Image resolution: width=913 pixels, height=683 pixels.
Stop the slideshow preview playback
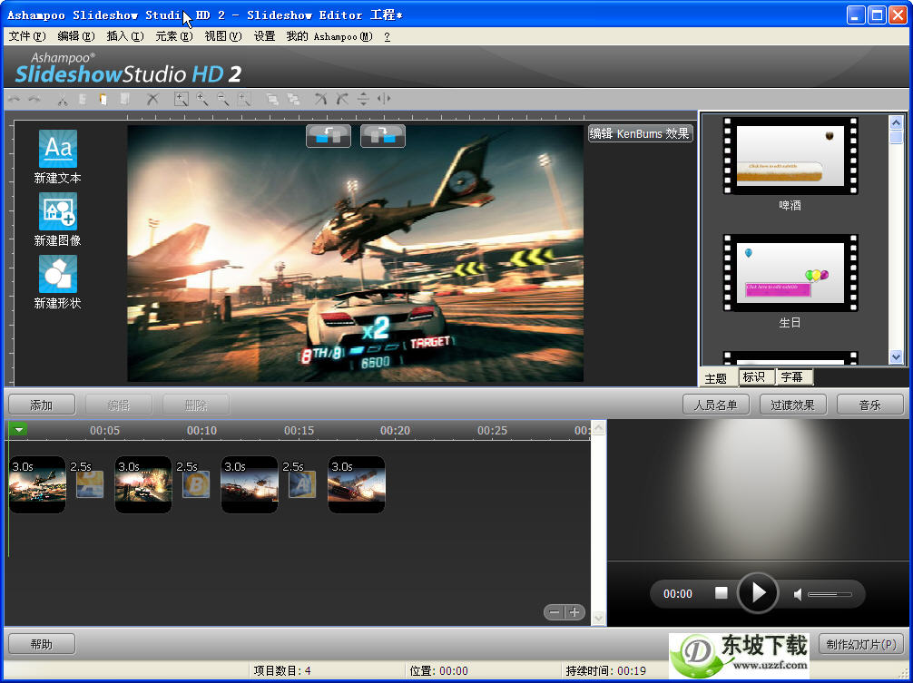[721, 593]
